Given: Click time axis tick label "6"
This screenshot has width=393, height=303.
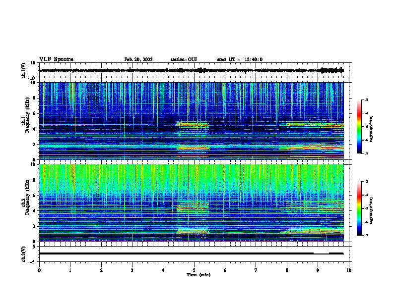Looking at the screenshot, I should 225,270.
